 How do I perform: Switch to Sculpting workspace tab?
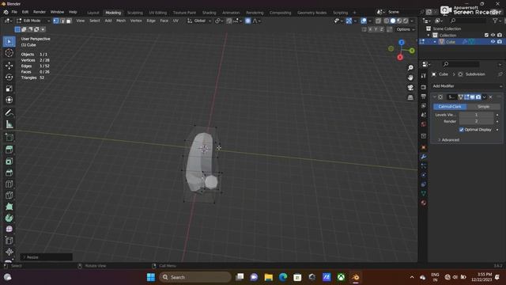click(135, 13)
